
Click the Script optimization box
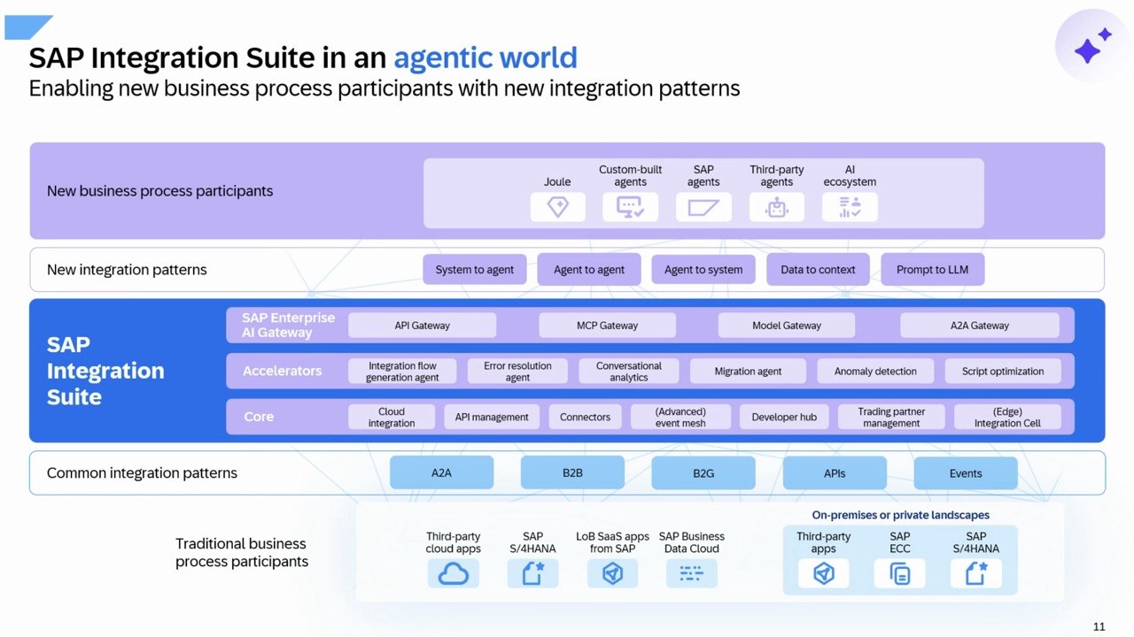1003,372
